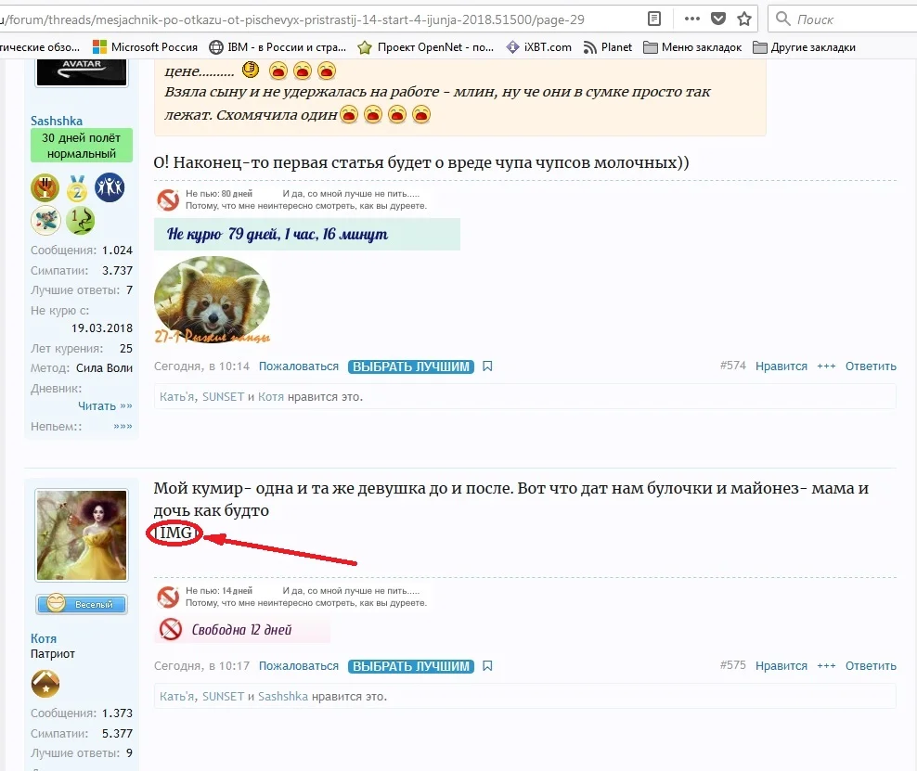Click the circled IMG placeholder in post #575
Image resolution: width=917 pixels, height=771 pixels.
coord(174,533)
